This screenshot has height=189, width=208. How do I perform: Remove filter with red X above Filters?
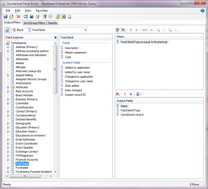pos(123,30)
